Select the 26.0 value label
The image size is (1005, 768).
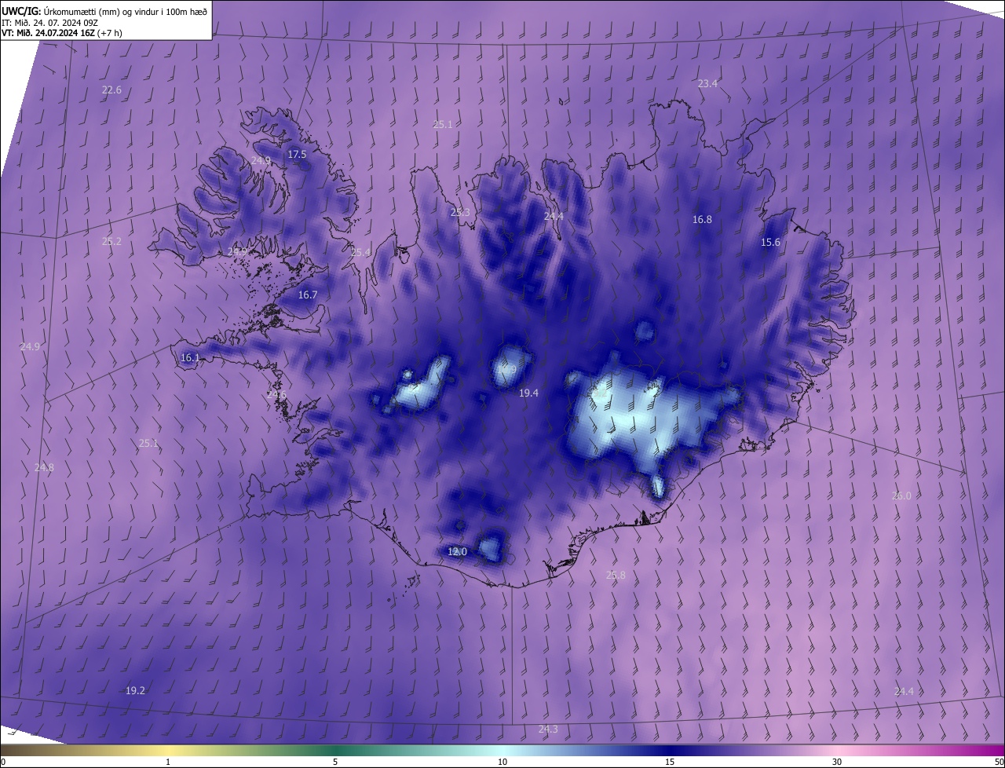[x=902, y=496]
